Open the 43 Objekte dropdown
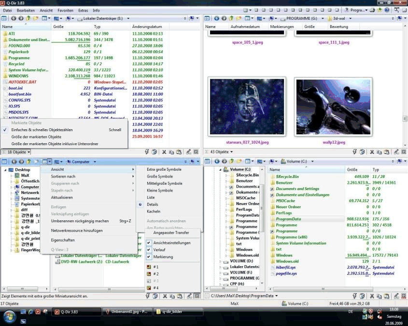The image size is (408, 326). point(219,152)
